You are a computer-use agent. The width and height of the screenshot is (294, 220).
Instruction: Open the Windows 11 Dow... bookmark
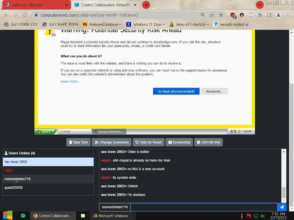[x=146, y=24]
